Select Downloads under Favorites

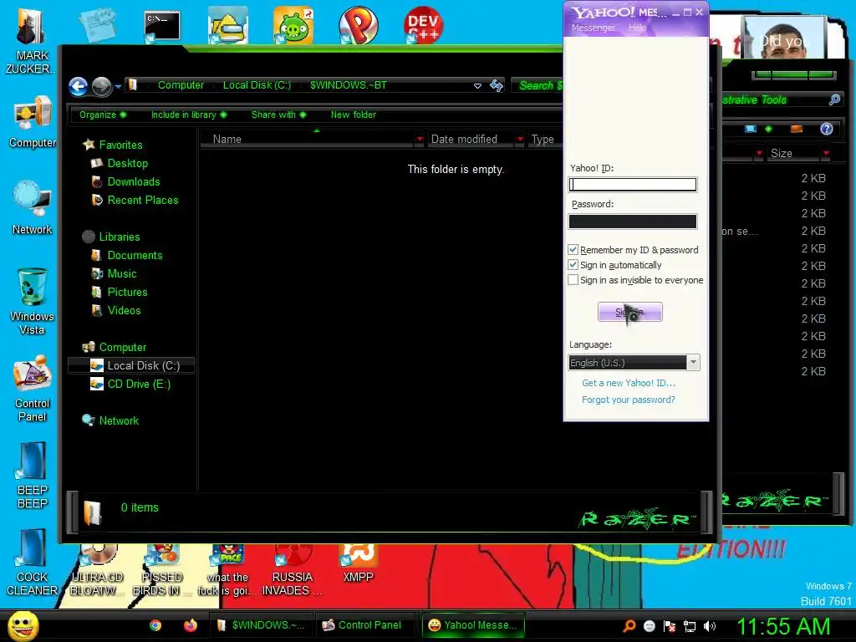click(134, 181)
